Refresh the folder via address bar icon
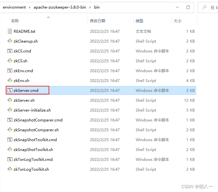 pyautogui.click(x=188, y=7)
